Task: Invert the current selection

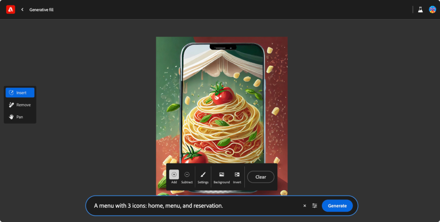Action: point(237,177)
